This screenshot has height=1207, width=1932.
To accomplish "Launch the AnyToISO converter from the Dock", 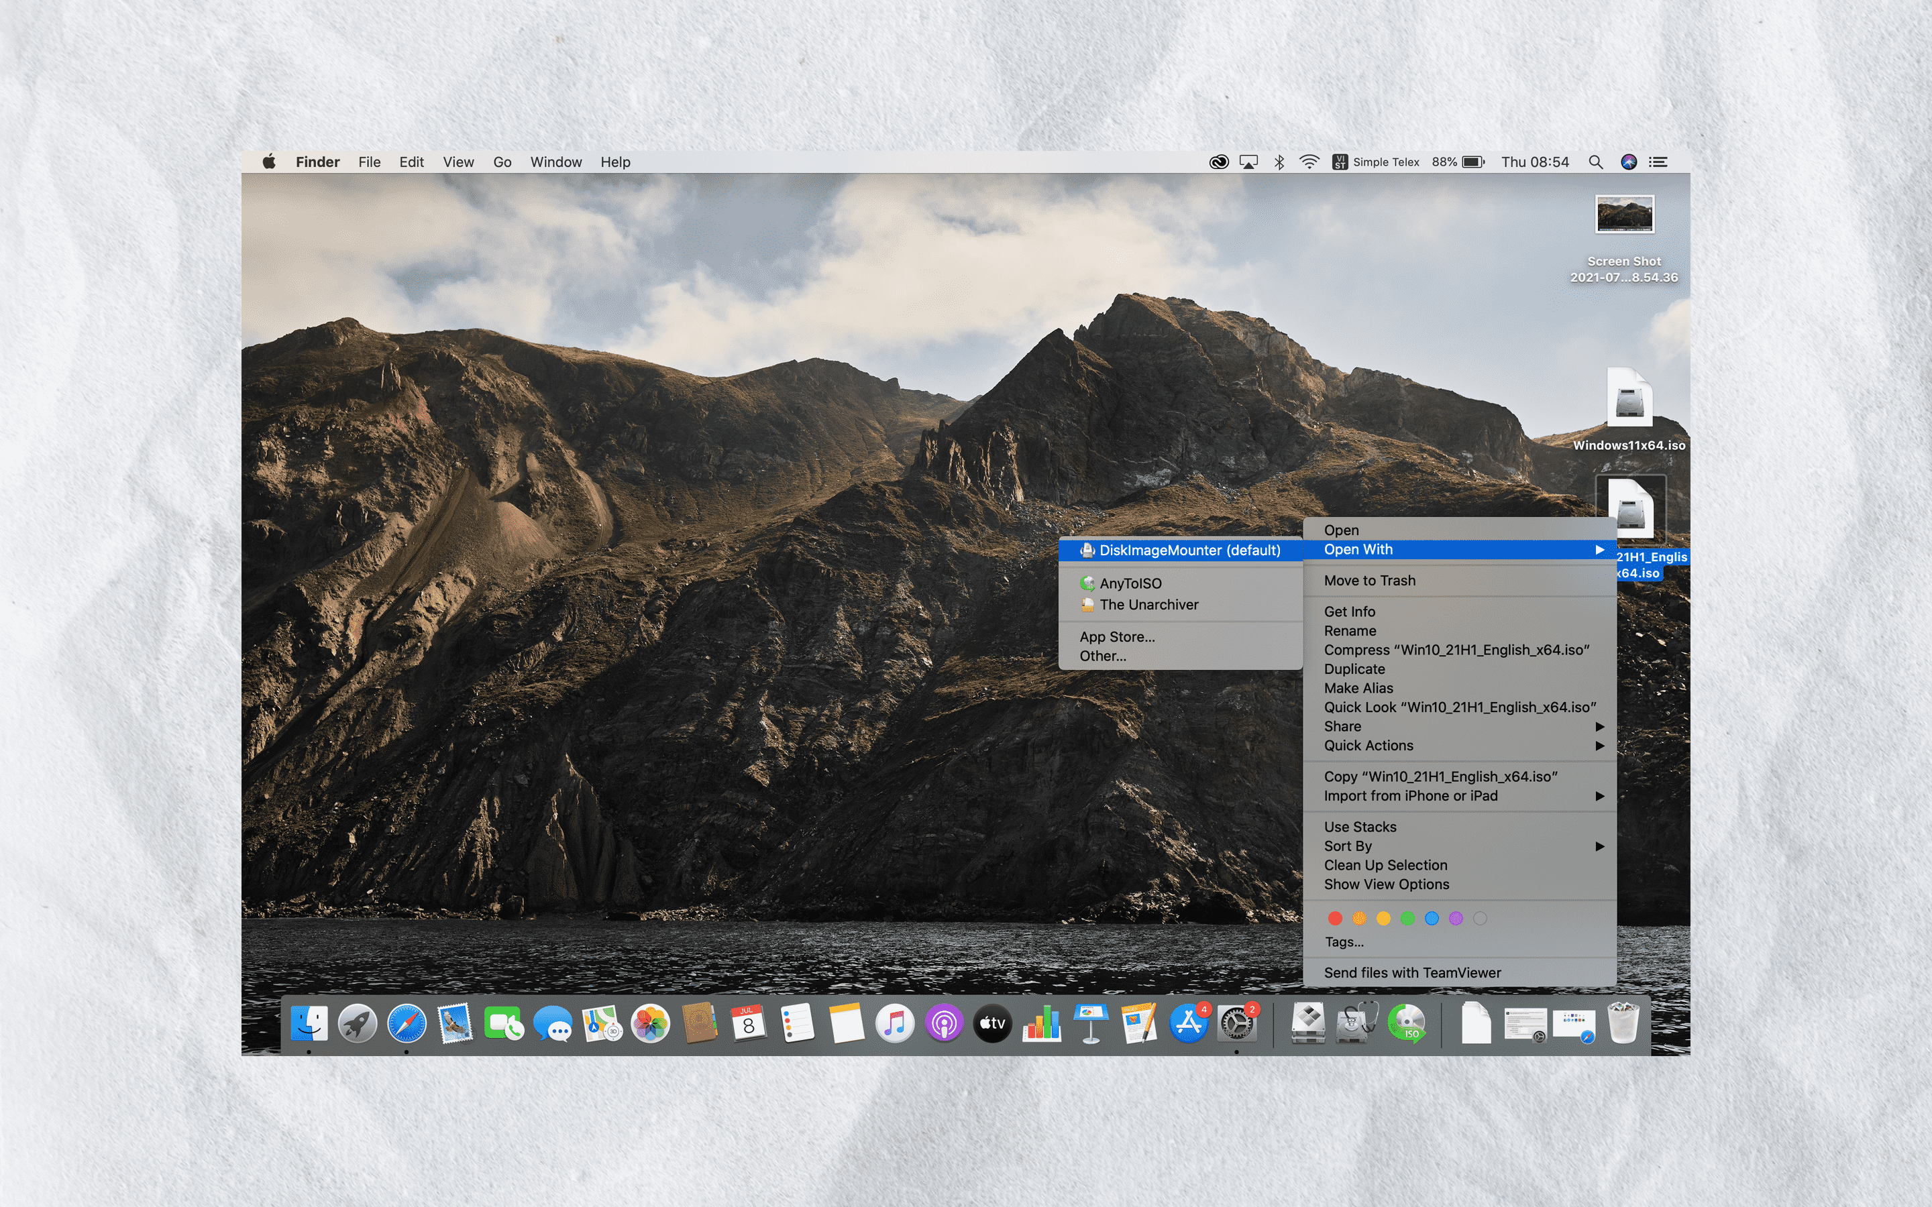I will (x=1407, y=1024).
